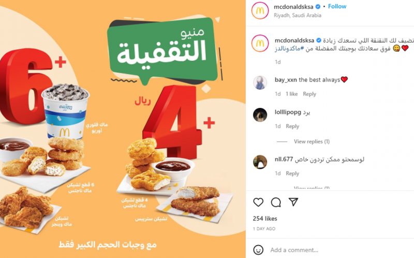Viewport: 414px width, 258px height.
Task: Expand View replies under nll.677's comment
Action: pos(312,188)
